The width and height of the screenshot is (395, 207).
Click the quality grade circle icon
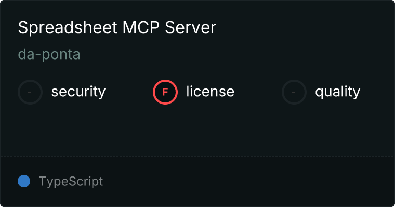click(294, 92)
